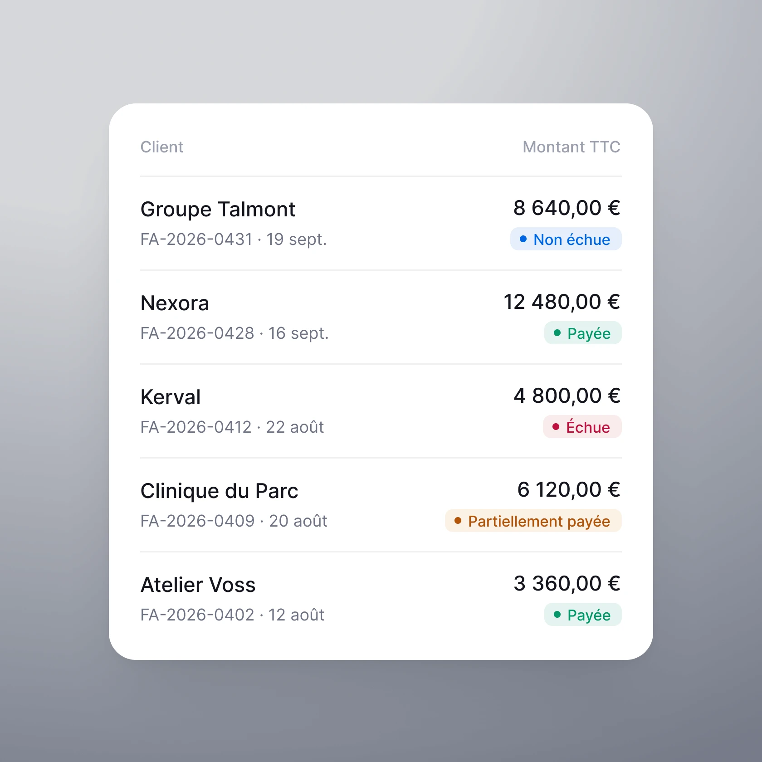Click the 6 120,00 € amount
This screenshot has width=762, height=762.
[x=569, y=490]
